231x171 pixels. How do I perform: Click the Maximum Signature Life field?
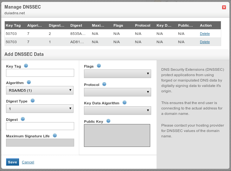click(40, 142)
